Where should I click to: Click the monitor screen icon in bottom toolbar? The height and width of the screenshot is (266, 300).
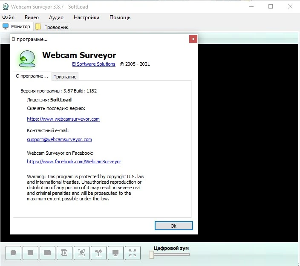(115, 253)
